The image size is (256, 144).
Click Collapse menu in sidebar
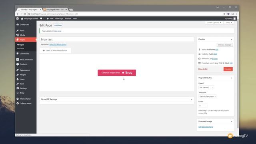26,103
